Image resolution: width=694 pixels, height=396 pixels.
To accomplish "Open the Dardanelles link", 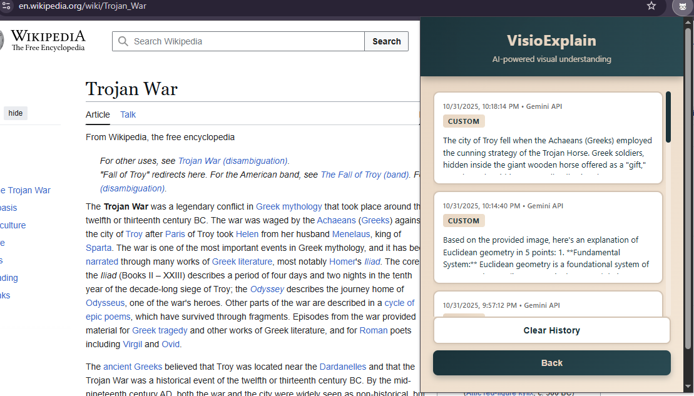I will pos(343,367).
